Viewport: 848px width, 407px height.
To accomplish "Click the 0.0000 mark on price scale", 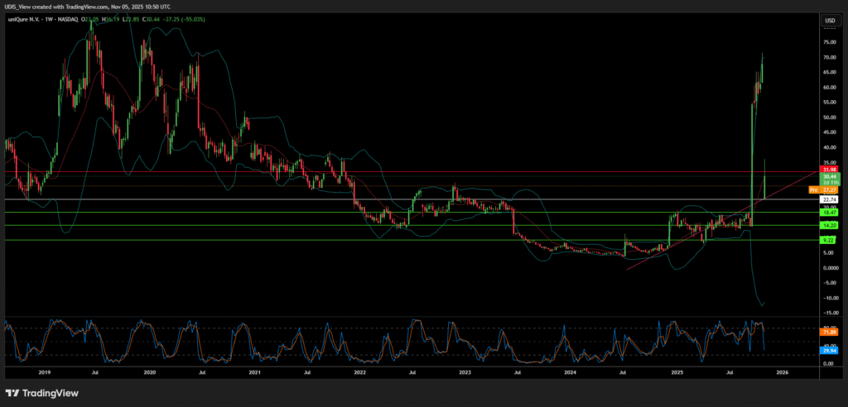I will tap(828, 268).
